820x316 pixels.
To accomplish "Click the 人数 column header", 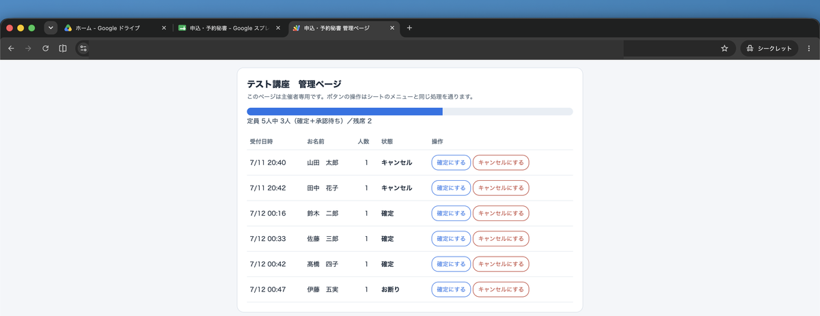I will pyautogui.click(x=364, y=141).
